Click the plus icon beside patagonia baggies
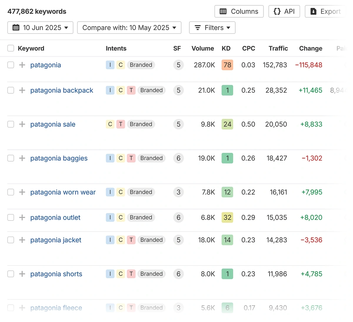 point(22,158)
